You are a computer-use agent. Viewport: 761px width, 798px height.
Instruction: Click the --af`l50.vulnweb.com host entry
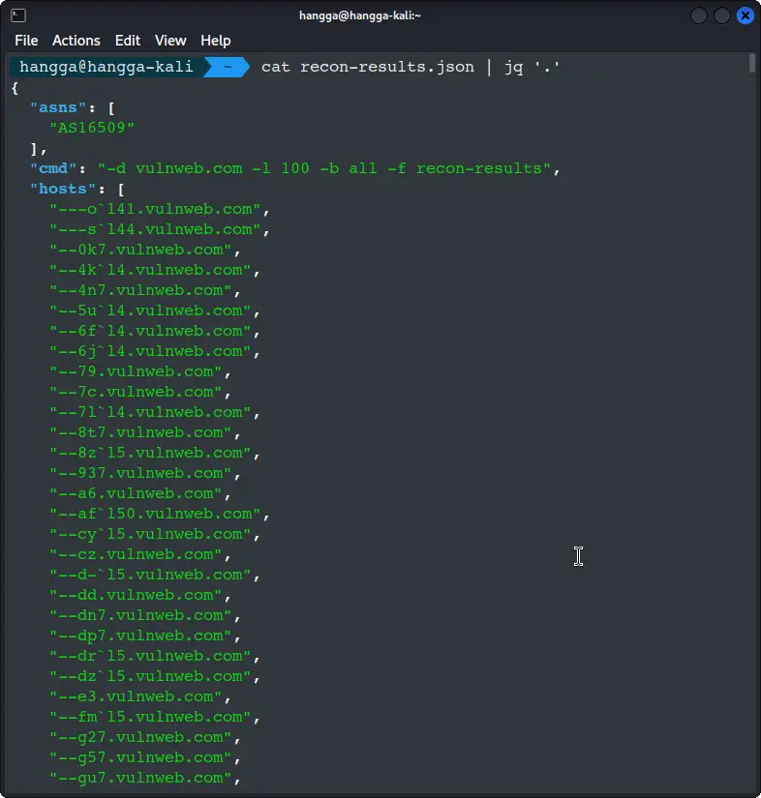point(155,514)
